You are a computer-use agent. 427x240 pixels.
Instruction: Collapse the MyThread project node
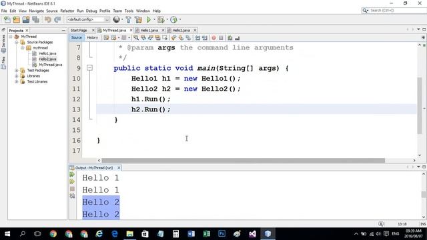click(x=11, y=37)
